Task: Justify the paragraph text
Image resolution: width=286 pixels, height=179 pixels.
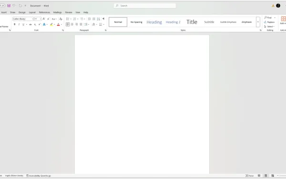Action: [x=81, y=24]
